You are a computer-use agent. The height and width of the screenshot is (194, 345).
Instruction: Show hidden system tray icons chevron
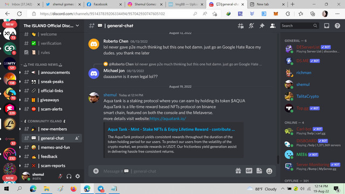point(282,189)
